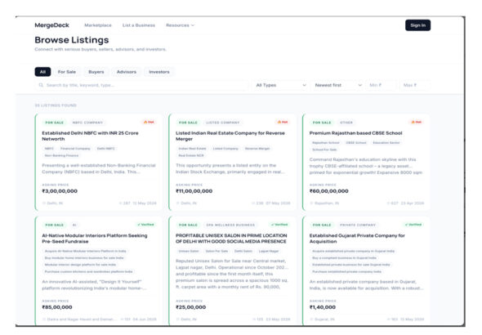The width and height of the screenshot is (482, 335).
Task: Switch to the Investors tab
Action: coord(159,72)
